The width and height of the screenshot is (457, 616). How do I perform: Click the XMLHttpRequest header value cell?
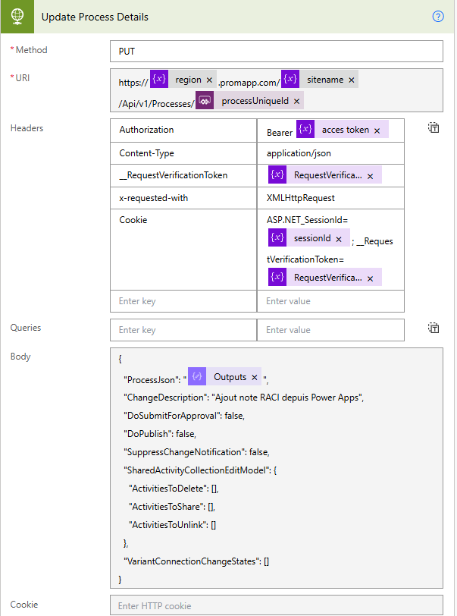[330, 198]
